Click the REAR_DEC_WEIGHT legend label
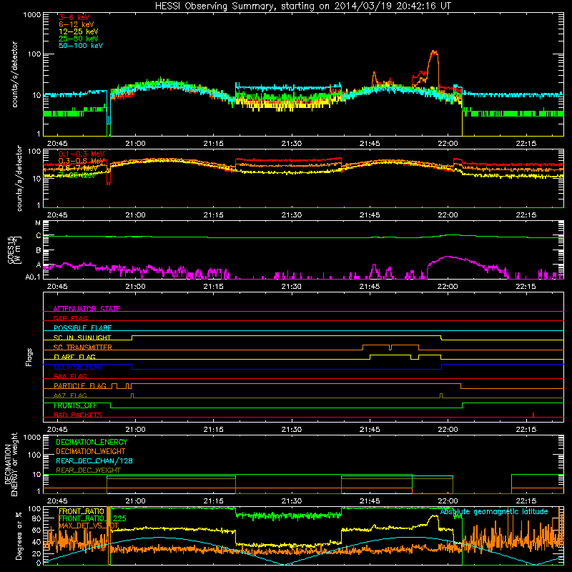This screenshot has height=572, width=572. [x=88, y=470]
